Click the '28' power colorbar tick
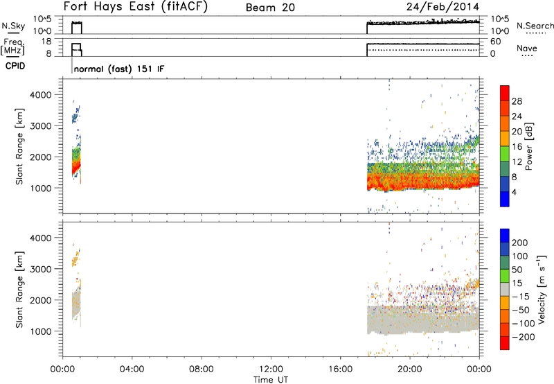 point(517,101)
